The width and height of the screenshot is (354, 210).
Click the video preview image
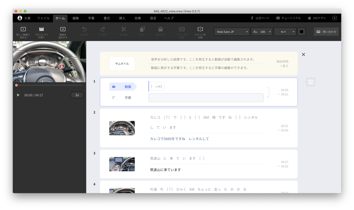point(50,62)
